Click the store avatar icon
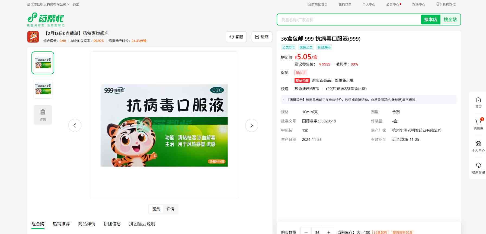 tap(33, 37)
